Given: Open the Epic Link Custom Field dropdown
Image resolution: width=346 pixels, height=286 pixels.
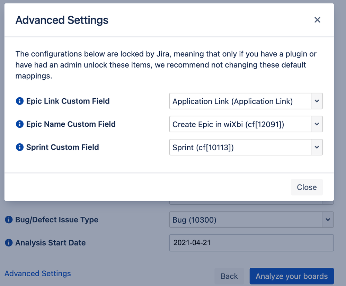Looking at the screenshot, I should coord(240,101).
